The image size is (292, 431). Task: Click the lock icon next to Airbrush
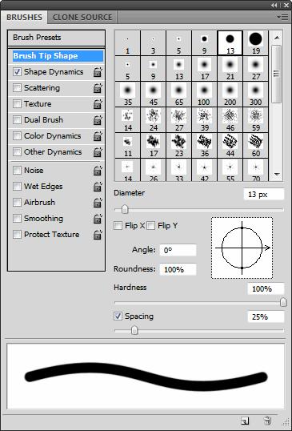tap(98, 203)
